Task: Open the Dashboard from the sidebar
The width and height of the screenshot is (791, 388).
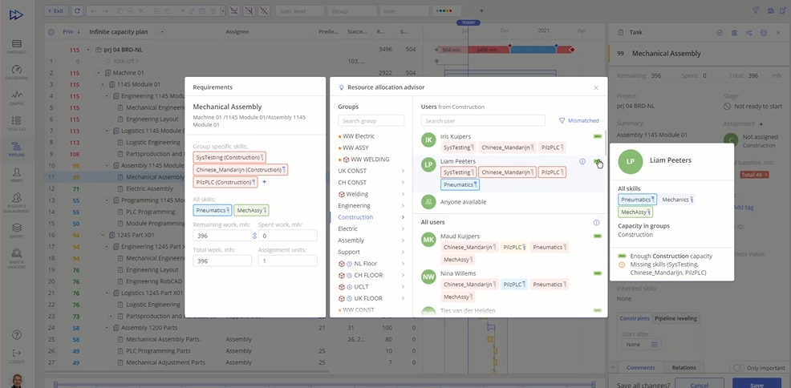Action: (16, 71)
